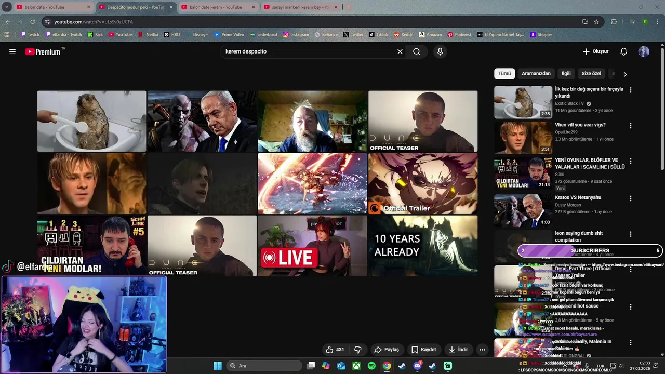Open Chrome profile E avatar
This screenshot has height=374, width=665.
(645, 22)
